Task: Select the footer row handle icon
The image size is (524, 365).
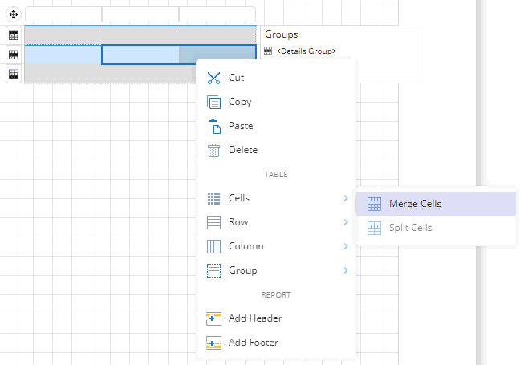Action: (x=14, y=74)
